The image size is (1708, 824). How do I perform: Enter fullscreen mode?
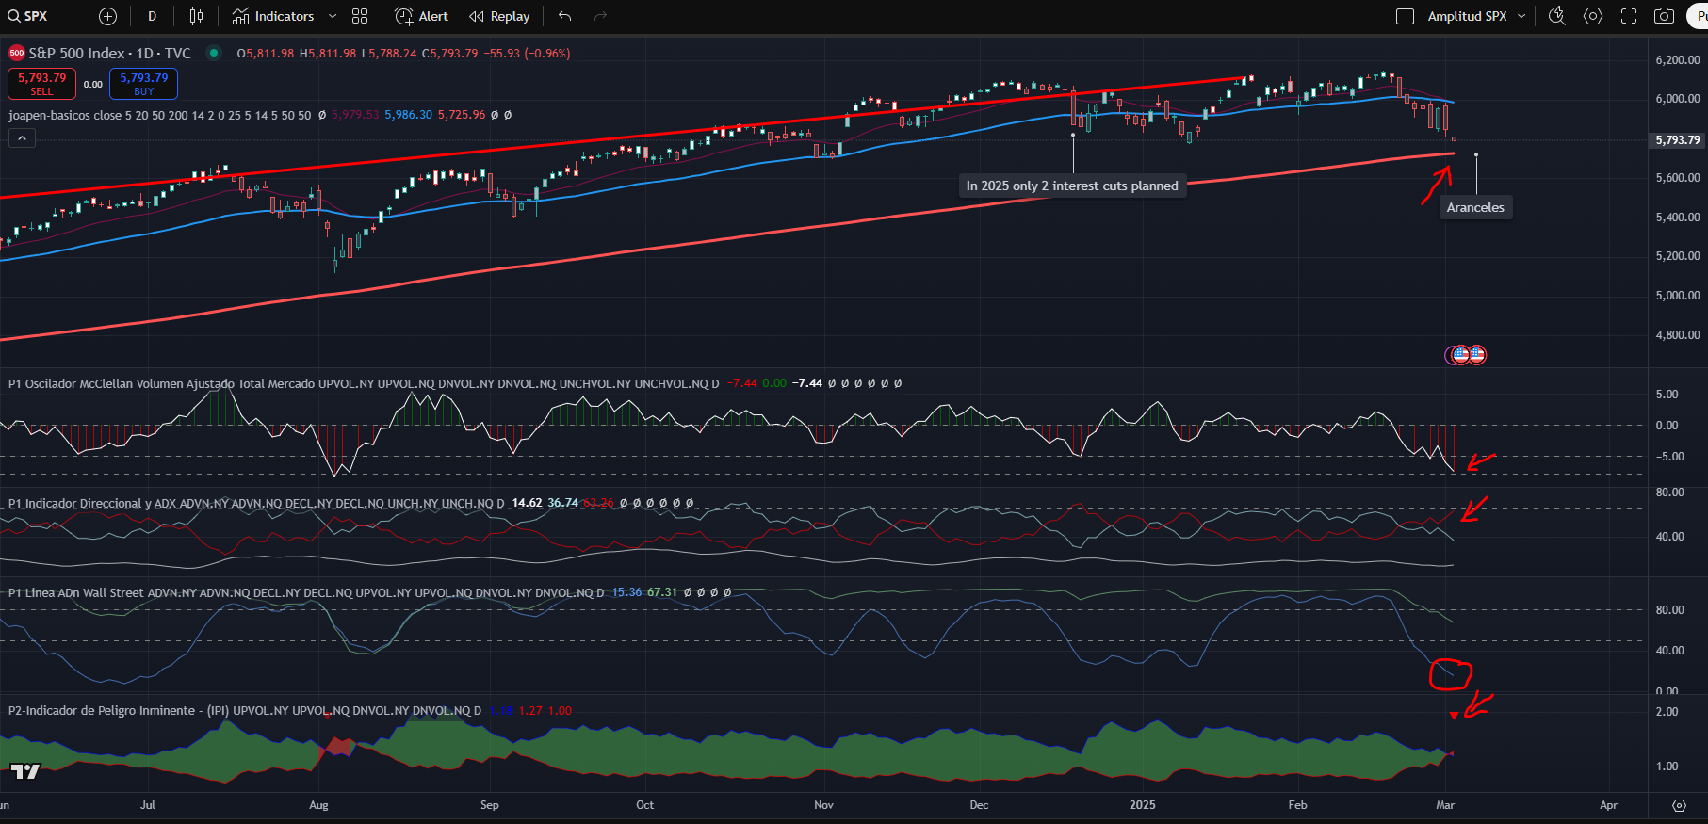pyautogui.click(x=1629, y=16)
